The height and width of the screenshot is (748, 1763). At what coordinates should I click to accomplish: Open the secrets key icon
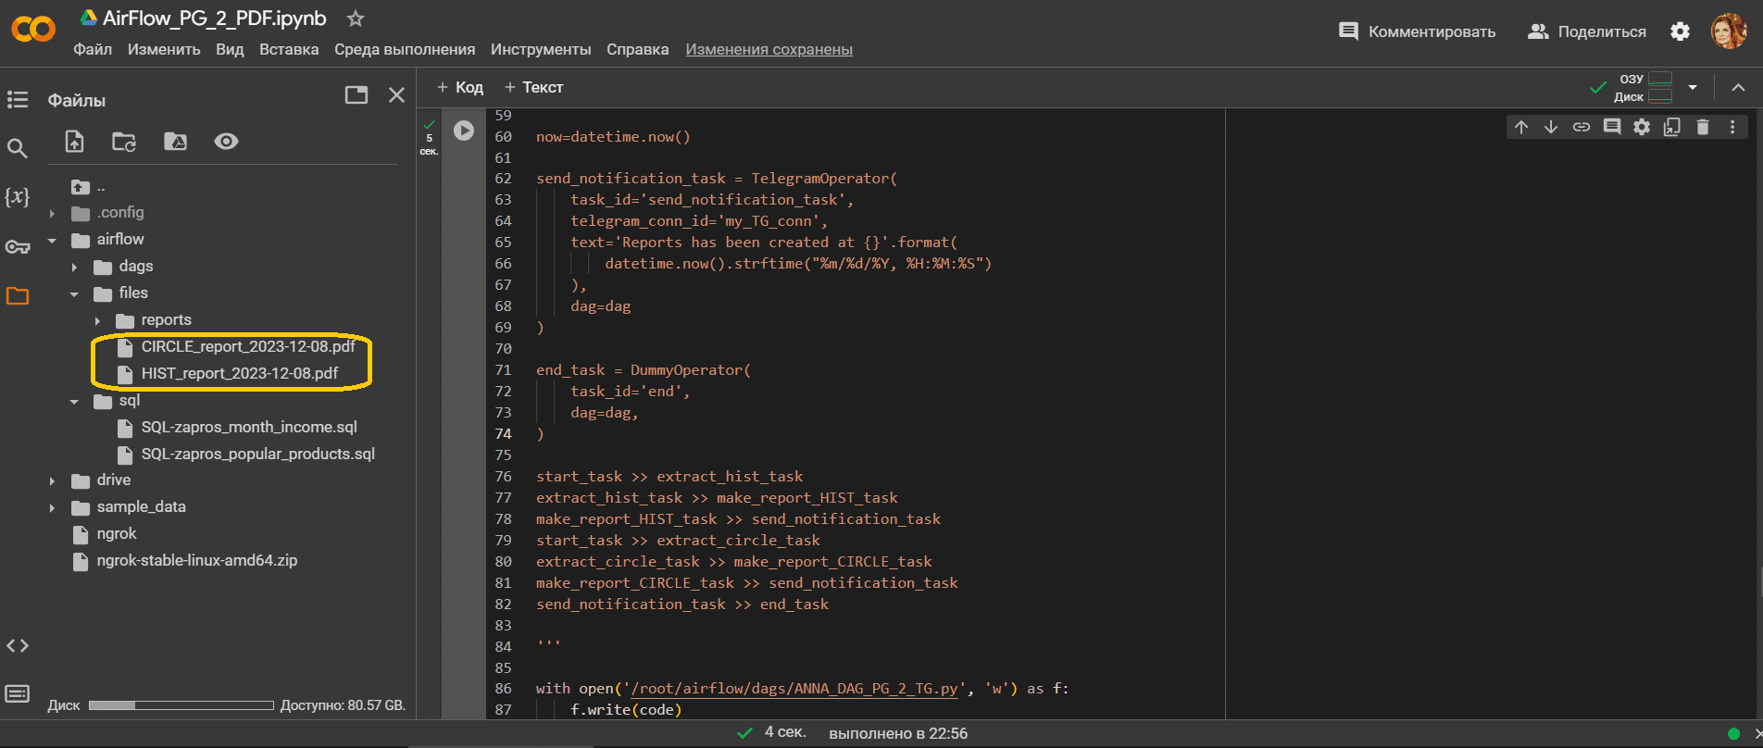pos(18,246)
